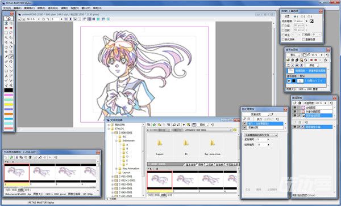The width and height of the screenshot is (341, 206).
Task: Open the first menu in the menu bar
Action: (x=7, y=8)
